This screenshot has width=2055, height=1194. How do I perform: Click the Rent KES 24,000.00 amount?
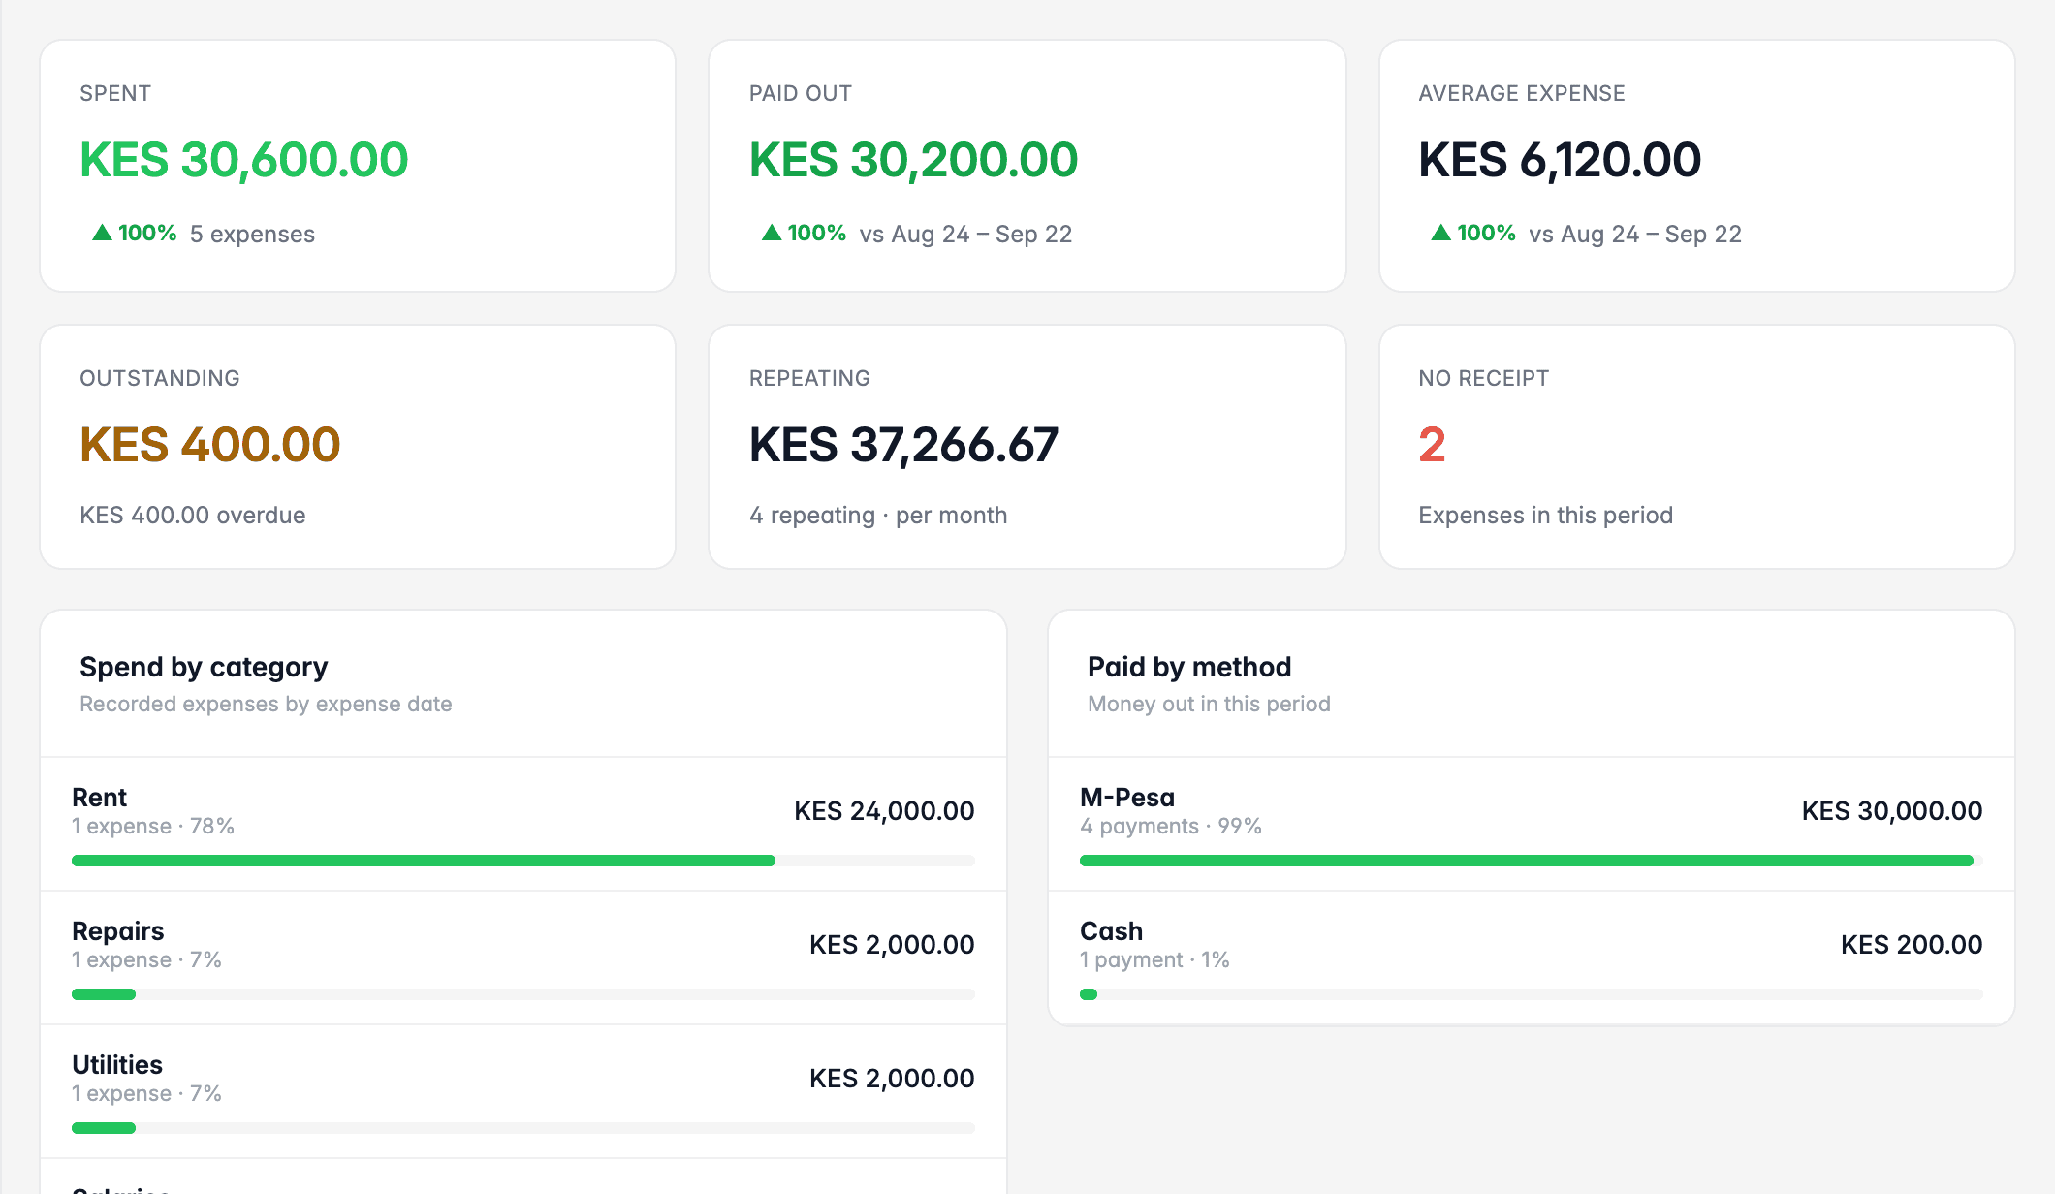click(884, 811)
